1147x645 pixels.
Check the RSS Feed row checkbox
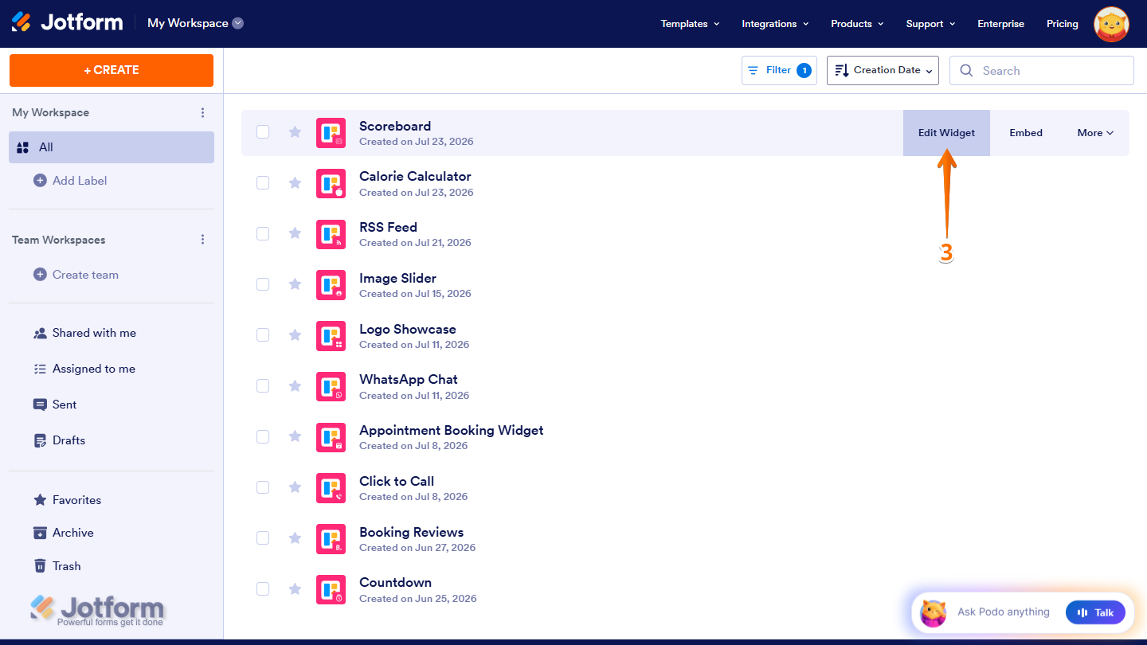point(263,233)
